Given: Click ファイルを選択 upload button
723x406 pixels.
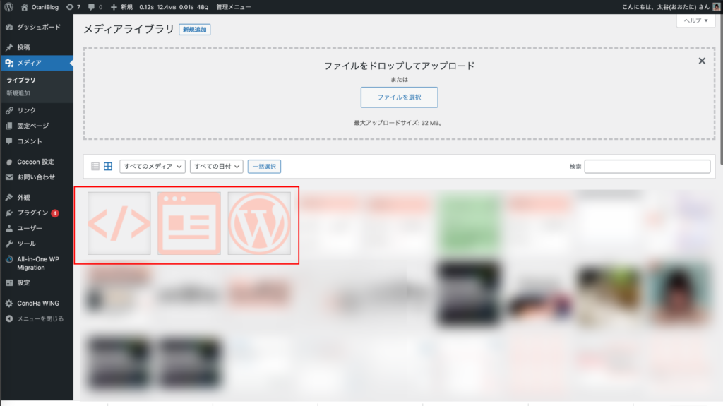Looking at the screenshot, I should click(x=400, y=97).
